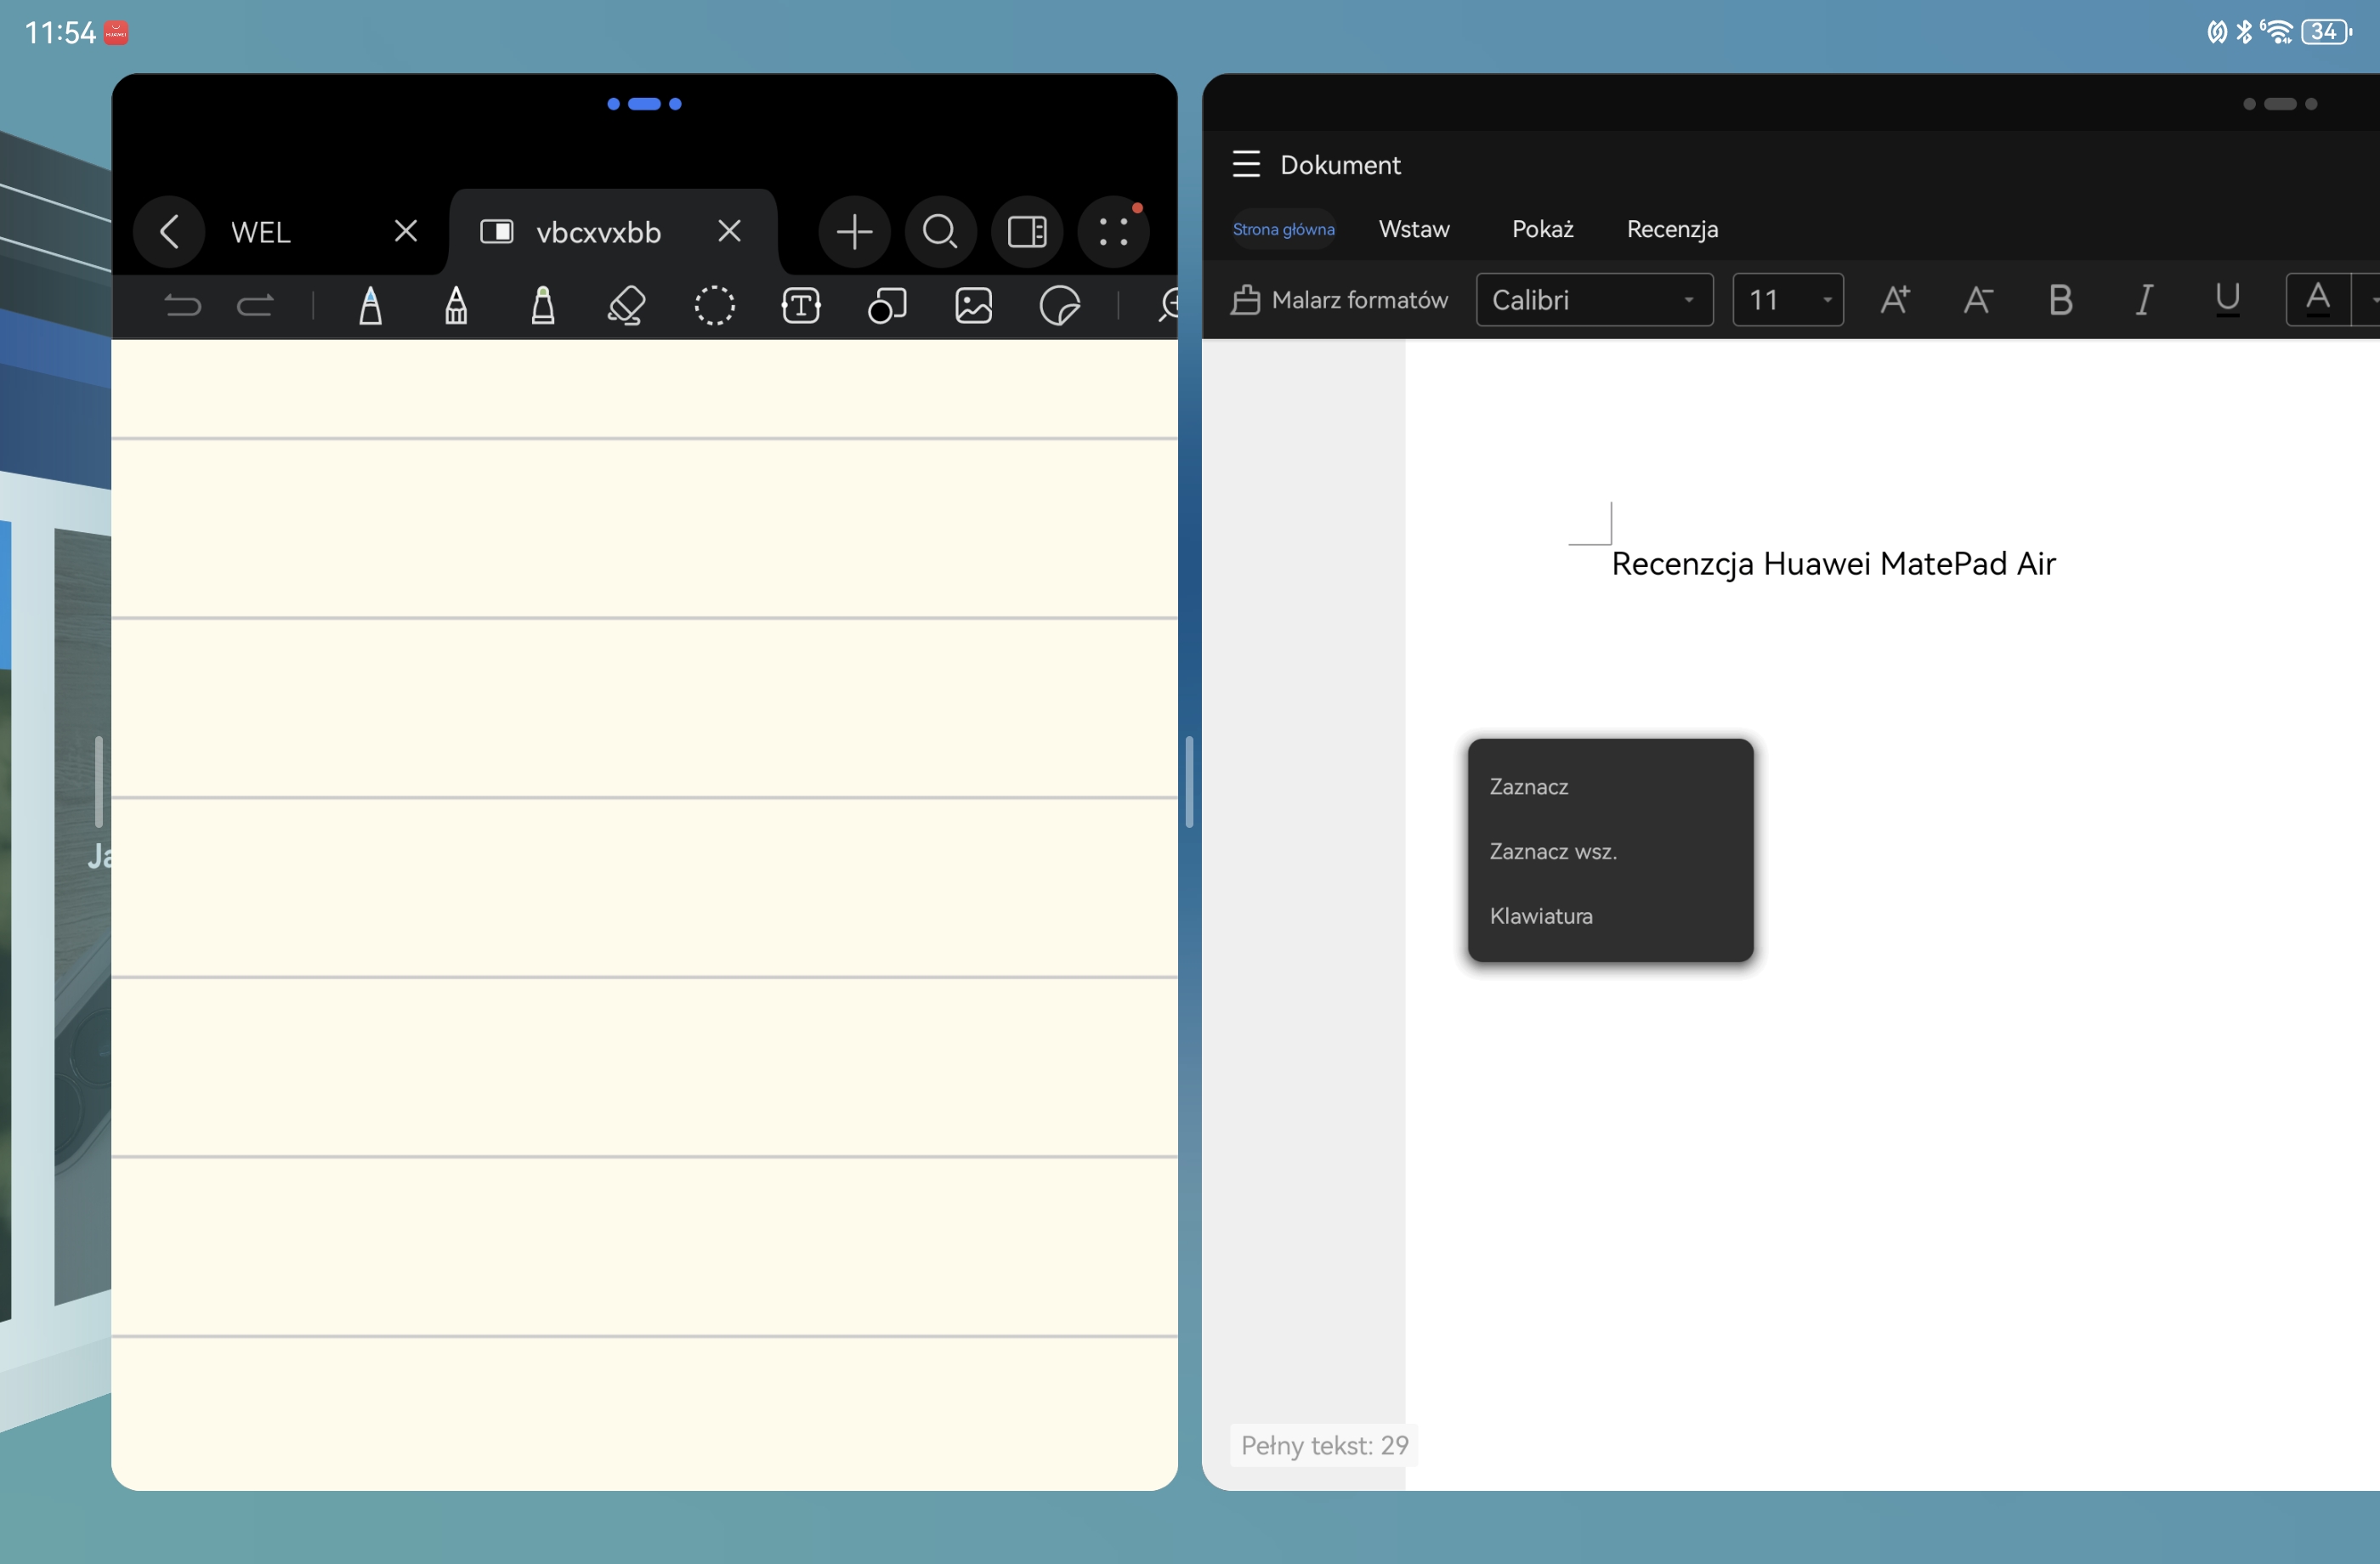The width and height of the screenshot is (2380, 1564).
Task: Close the vbcxvxbb notes tab
Action: [730, 232]
